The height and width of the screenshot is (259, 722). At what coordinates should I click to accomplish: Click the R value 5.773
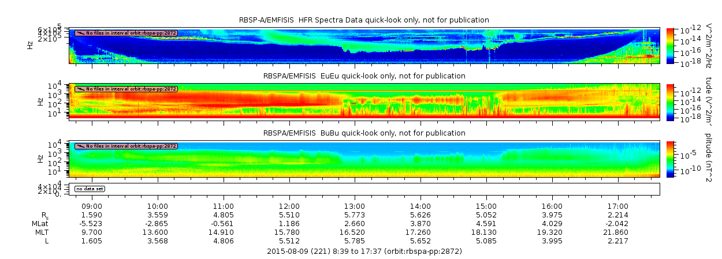point(355,215)
